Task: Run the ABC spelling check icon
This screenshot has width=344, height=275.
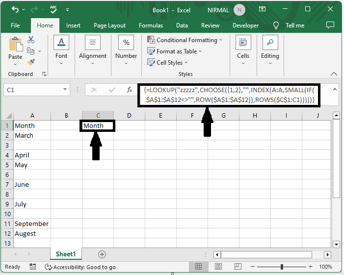Action: [53, 9]
